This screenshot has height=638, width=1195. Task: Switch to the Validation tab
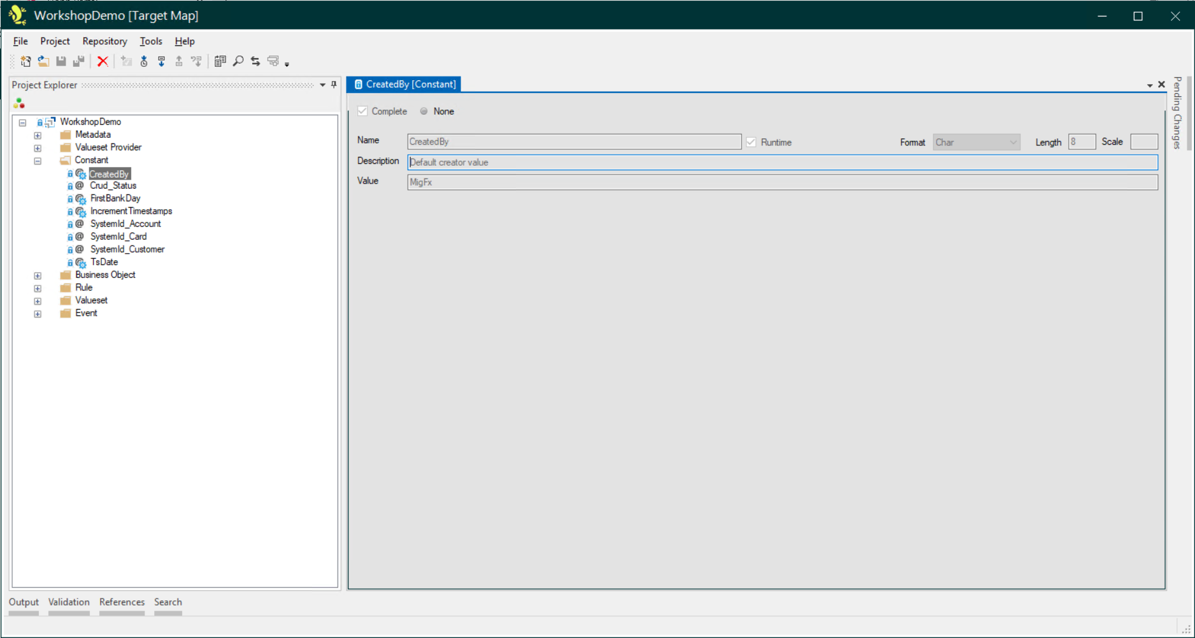(69, 602)
